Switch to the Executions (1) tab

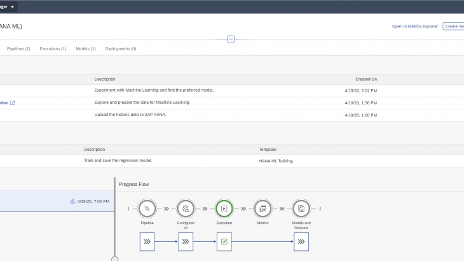point(53,48)
